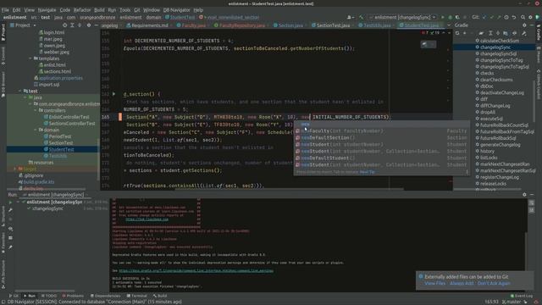Switch to the Requirements.md editor tab
The image size is (542, 305).
[x=147, y=25]
